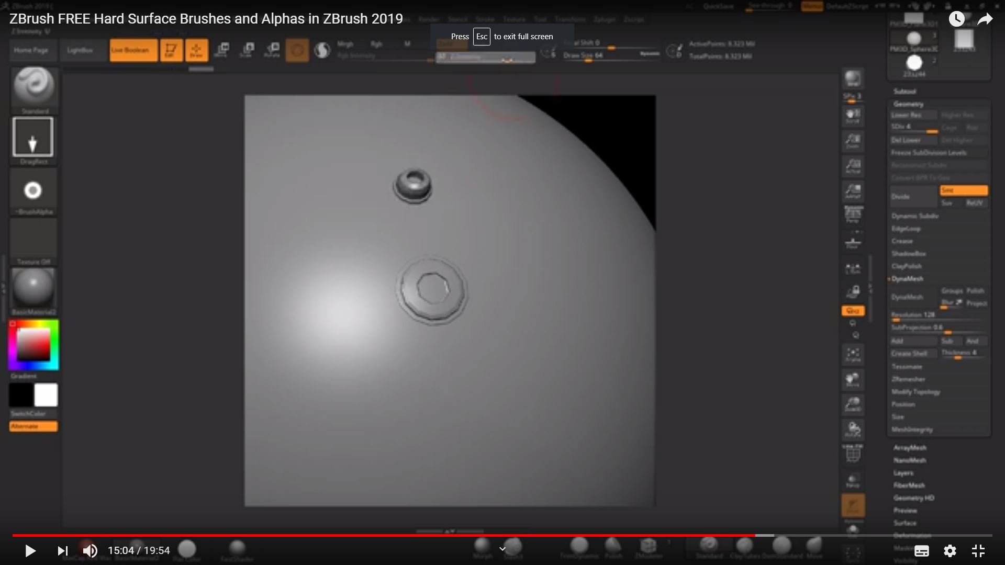This screenshot has height=565, width=1005.
Task: Click Freeze SubDivision Levels
Action: click(939, 153)
